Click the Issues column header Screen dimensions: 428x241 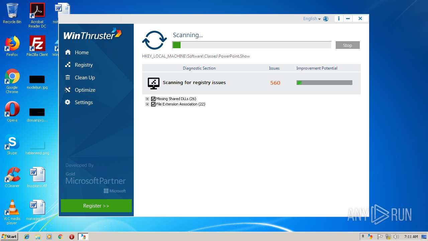click(x=274, y=68)
